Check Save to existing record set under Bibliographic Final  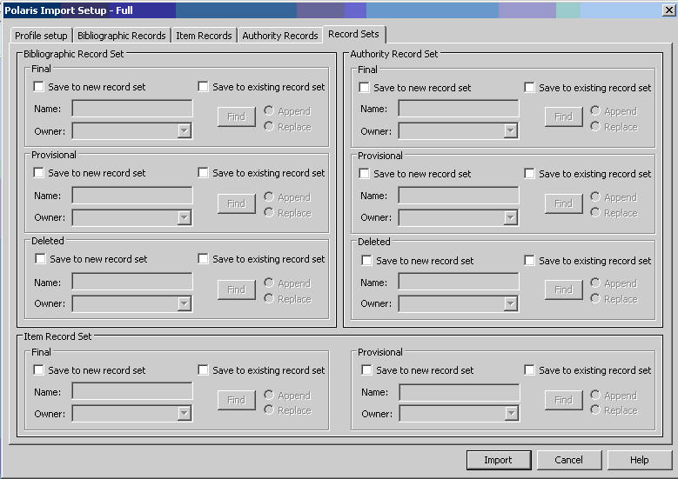(x=203, y=86)
